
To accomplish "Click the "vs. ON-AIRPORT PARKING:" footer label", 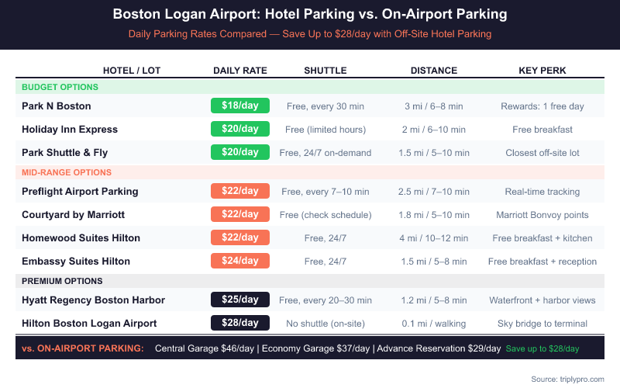I will tap(83, 349).
